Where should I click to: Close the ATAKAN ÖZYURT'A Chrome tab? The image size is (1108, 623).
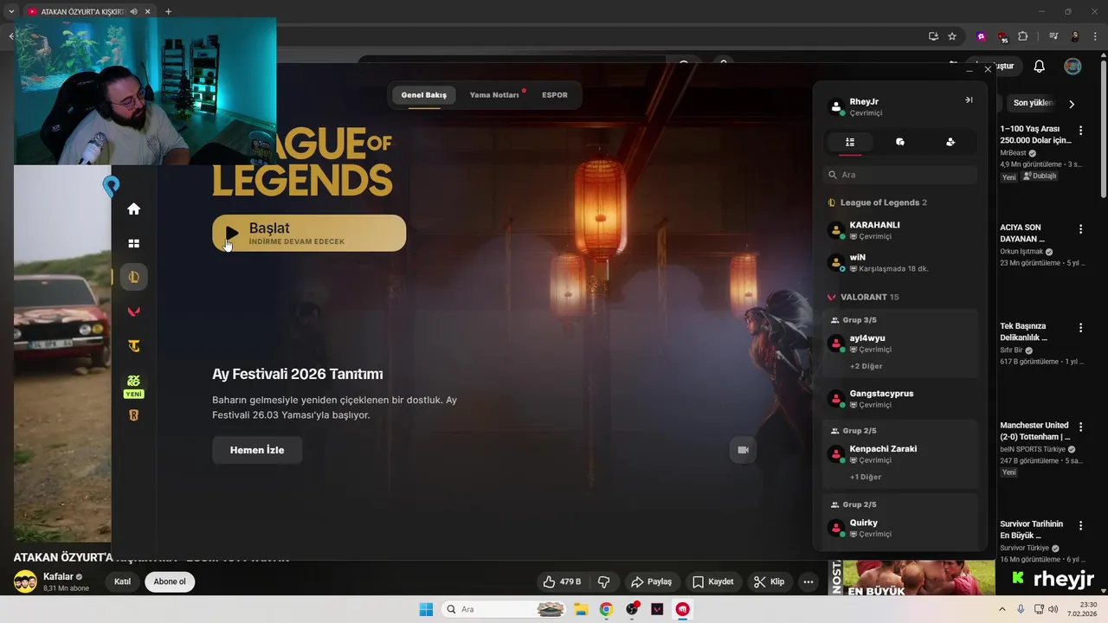pos(148,11)
